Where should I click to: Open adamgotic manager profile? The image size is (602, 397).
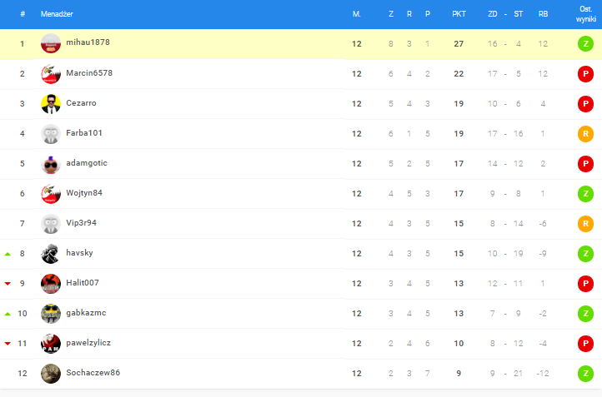tap(87, 163)
